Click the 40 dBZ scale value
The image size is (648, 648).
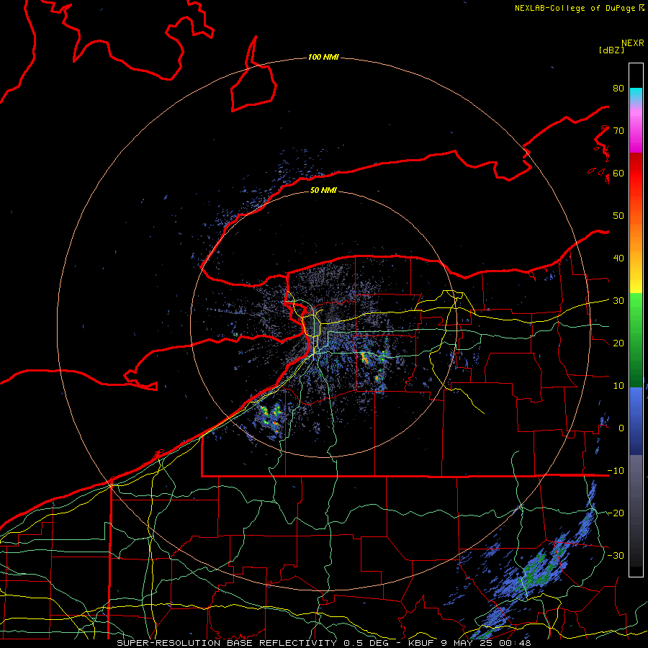618,258
